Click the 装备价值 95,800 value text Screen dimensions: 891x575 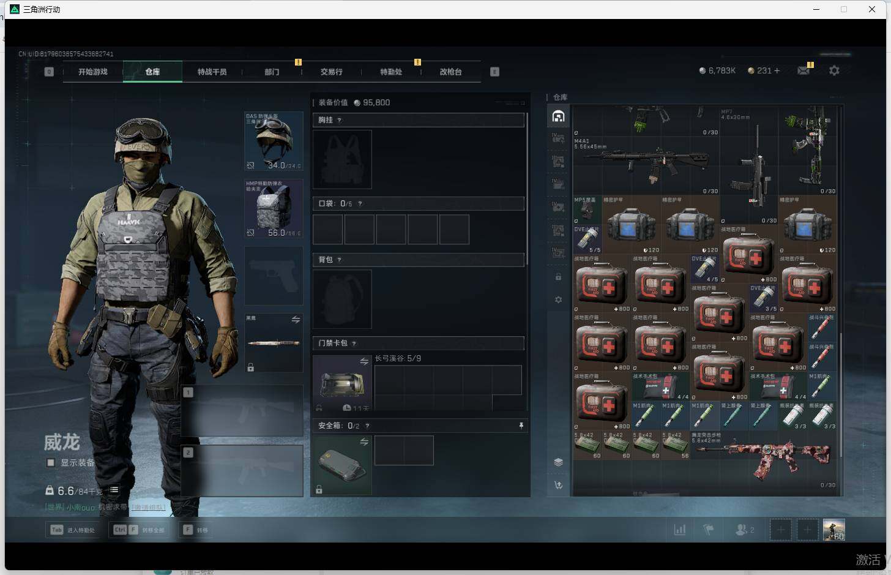[x=354, y=103]
